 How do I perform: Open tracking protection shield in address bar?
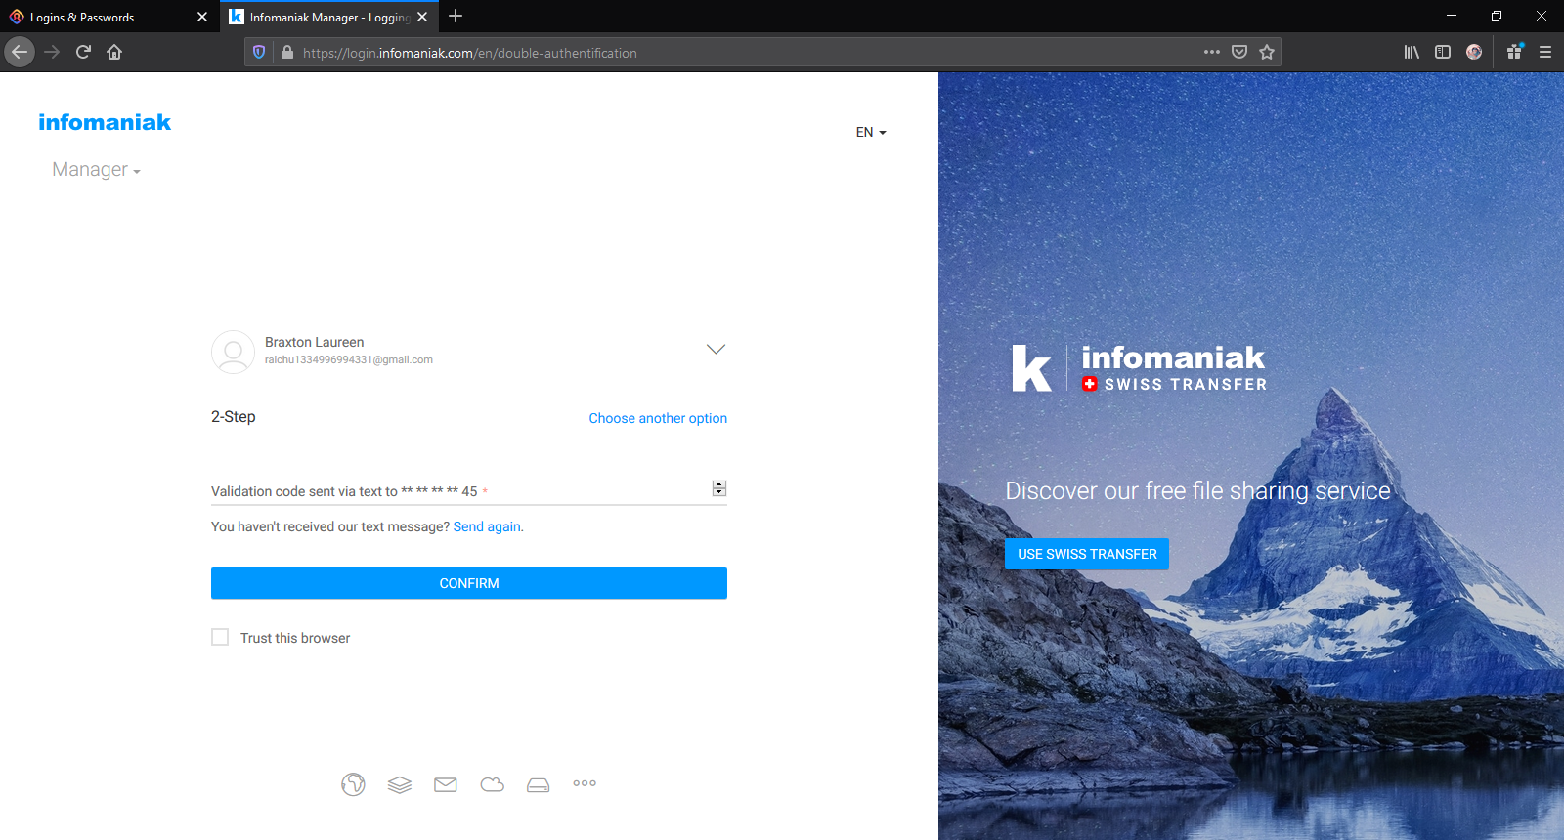tap(259, 52)
